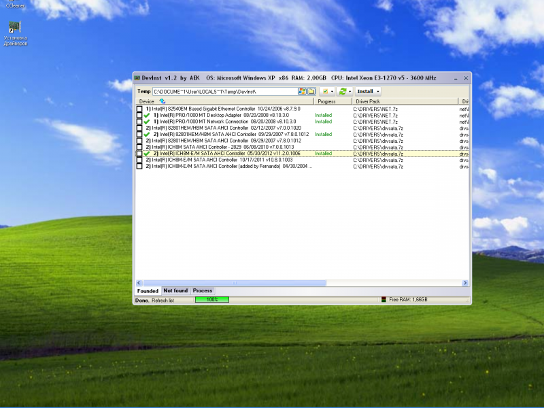Viewport: 544px width, 408px height.
Task: Click green checkmark on PRO/1000 MT Network Connection row
Action: click(x=147, y=122)
